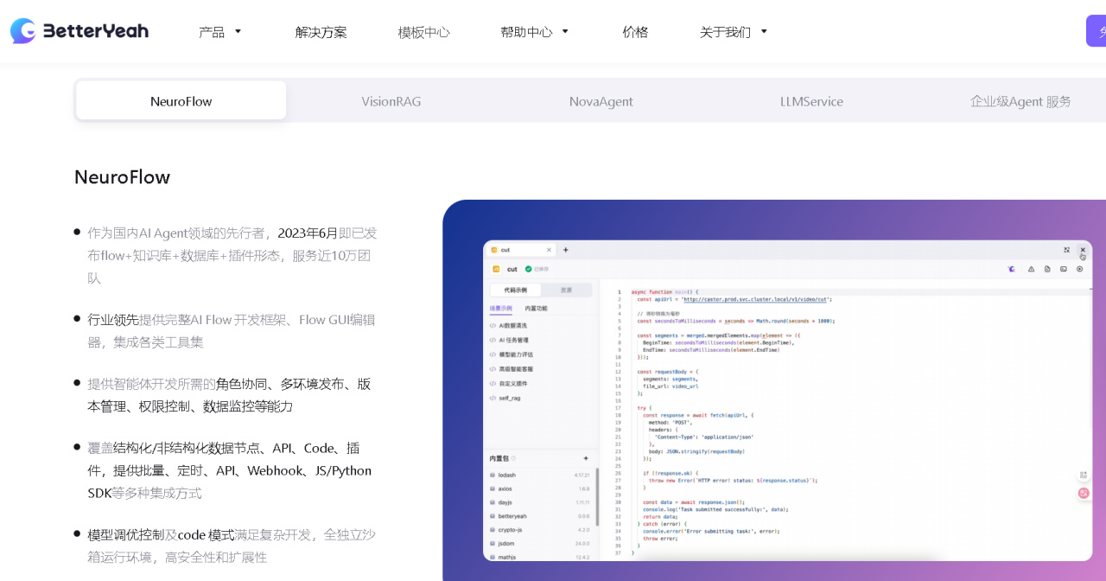The image size is (1106, 581).
Task: Select the lodash package row
Action: [x=540, y=475]
